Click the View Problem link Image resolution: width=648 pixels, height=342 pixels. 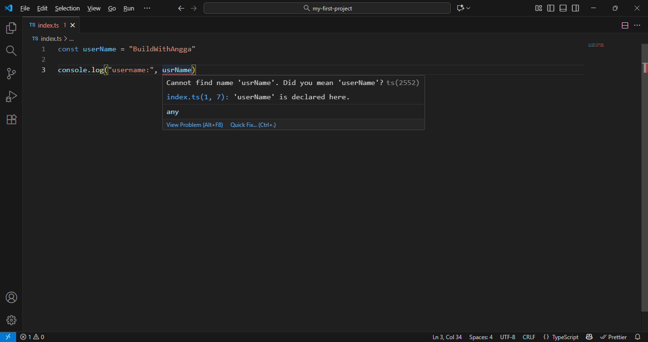tap(194, 125)
